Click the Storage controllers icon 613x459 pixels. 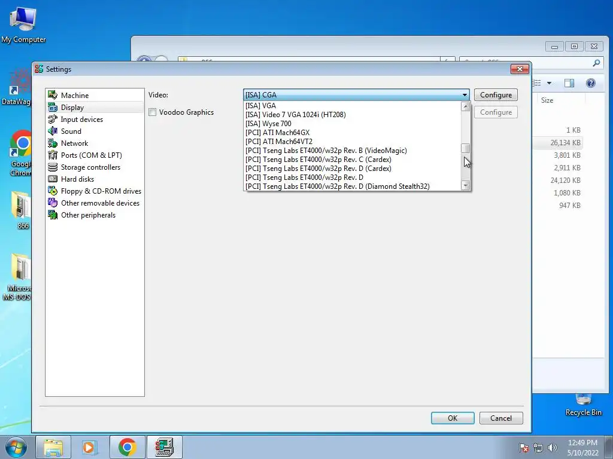tap(53, 167)
